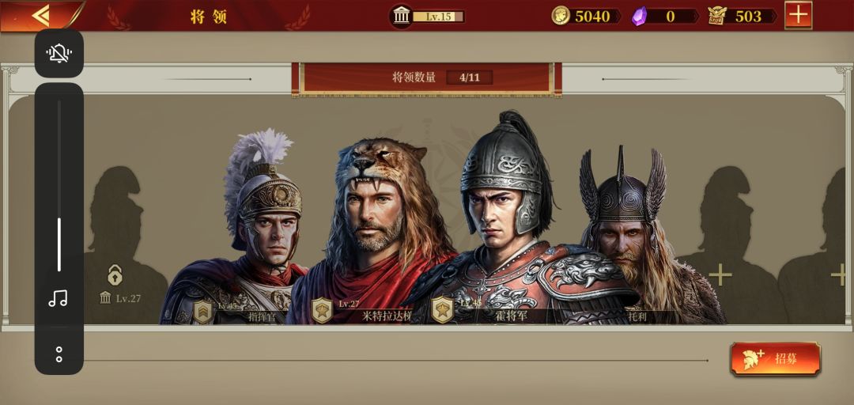Tap the senate building level icon
This screenshot has width=854, height=405.
point(402,16)
